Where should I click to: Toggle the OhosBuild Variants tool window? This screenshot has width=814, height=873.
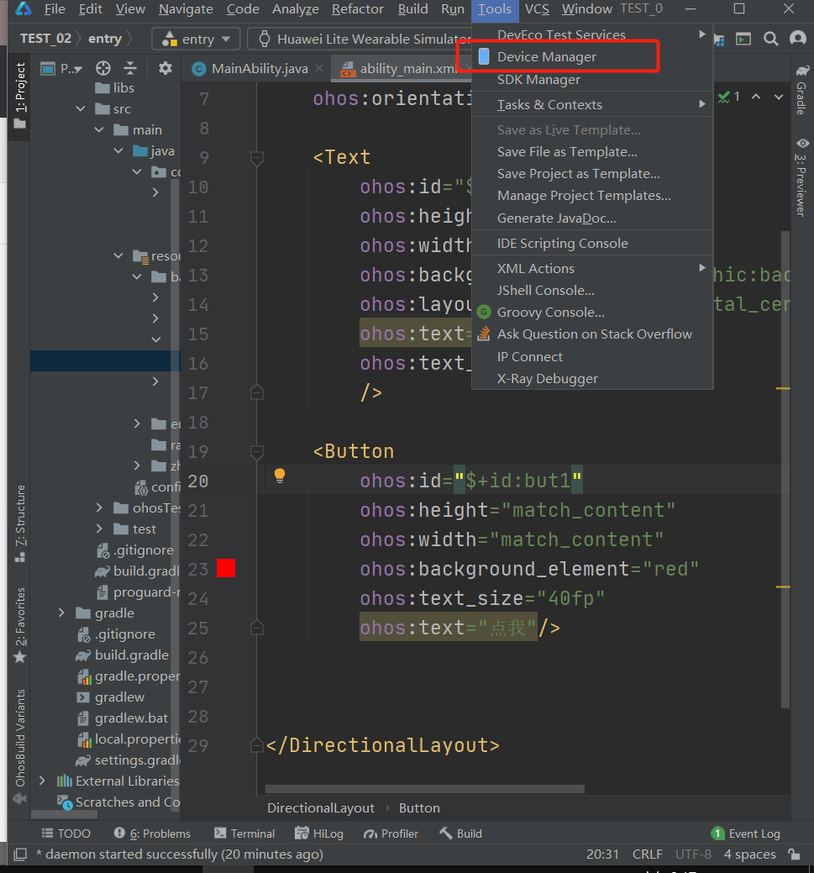click(x=20, y=746)
